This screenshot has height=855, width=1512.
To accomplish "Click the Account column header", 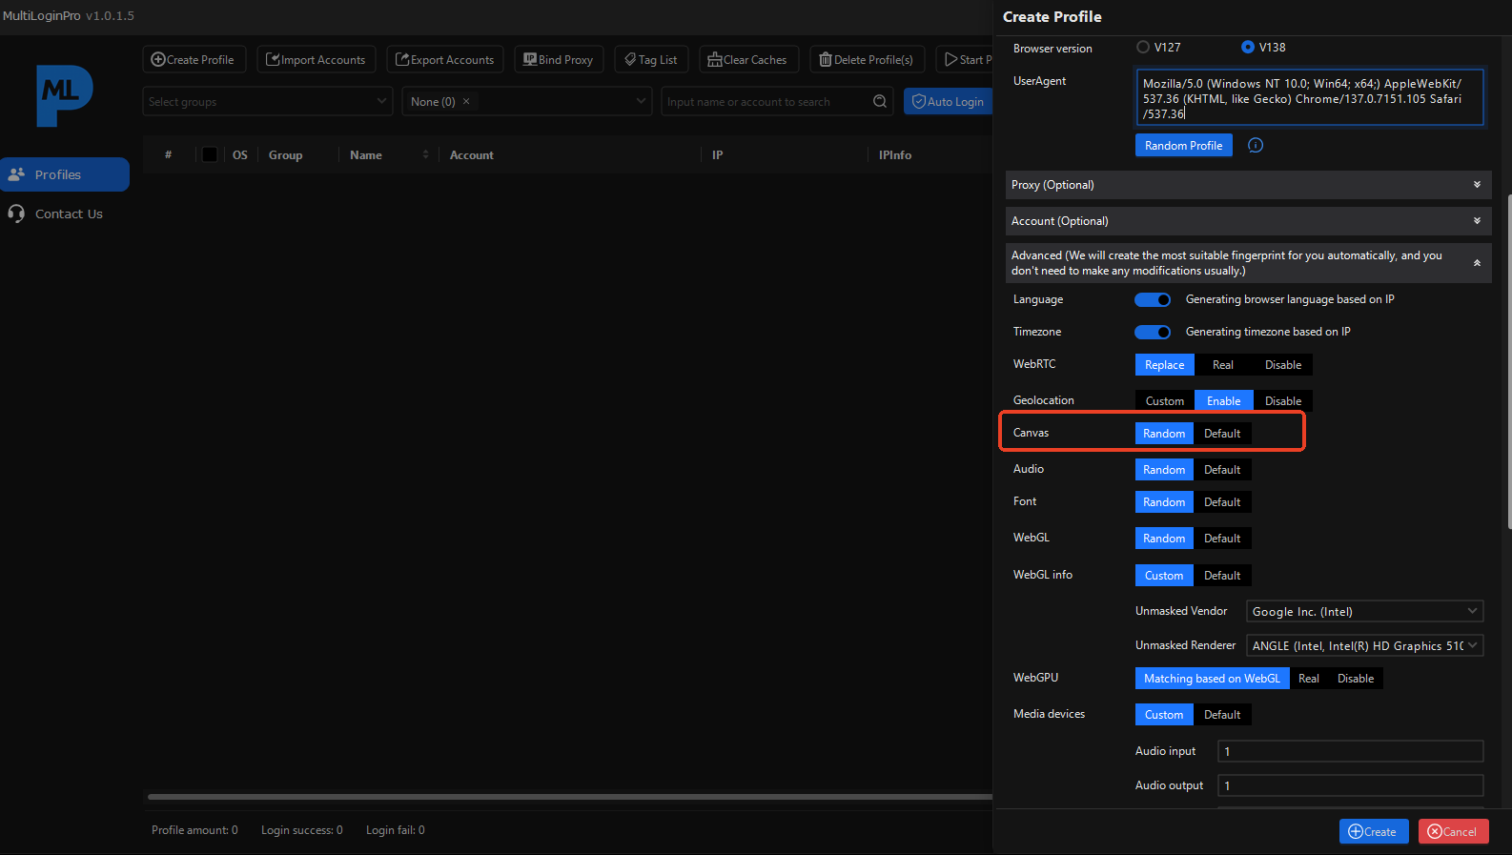I will tap(471, 154).
